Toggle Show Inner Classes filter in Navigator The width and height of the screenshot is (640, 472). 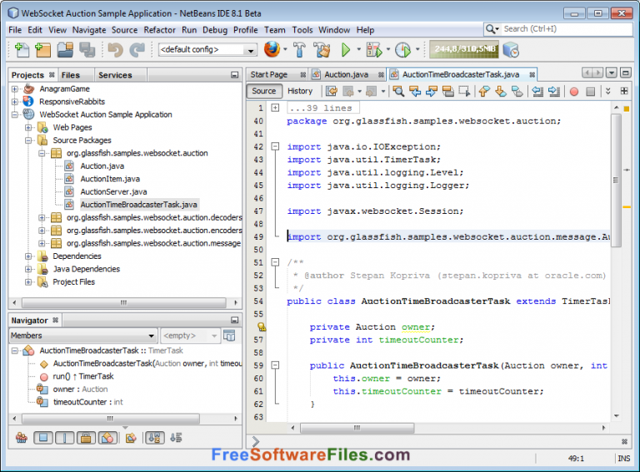click(107, 438)
